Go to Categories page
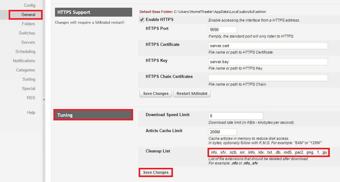The height and width of the screenshot is (182, 340). [x=26, y=70]
